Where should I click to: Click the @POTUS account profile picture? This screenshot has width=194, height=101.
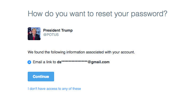click(x=34, y=34)
